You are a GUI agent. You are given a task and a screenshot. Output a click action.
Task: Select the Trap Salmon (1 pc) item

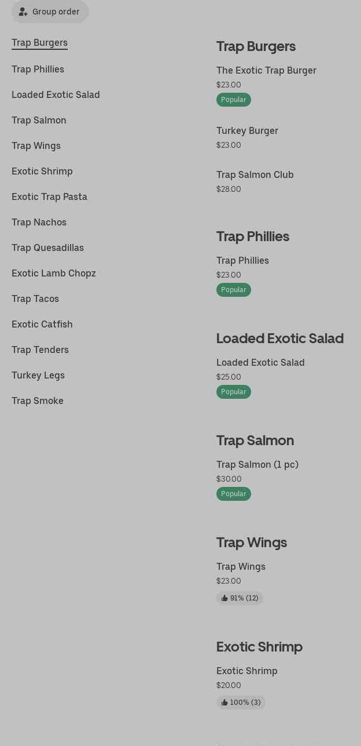click(257, 465)
